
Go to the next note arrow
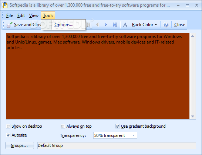click(x=106, y=25)
